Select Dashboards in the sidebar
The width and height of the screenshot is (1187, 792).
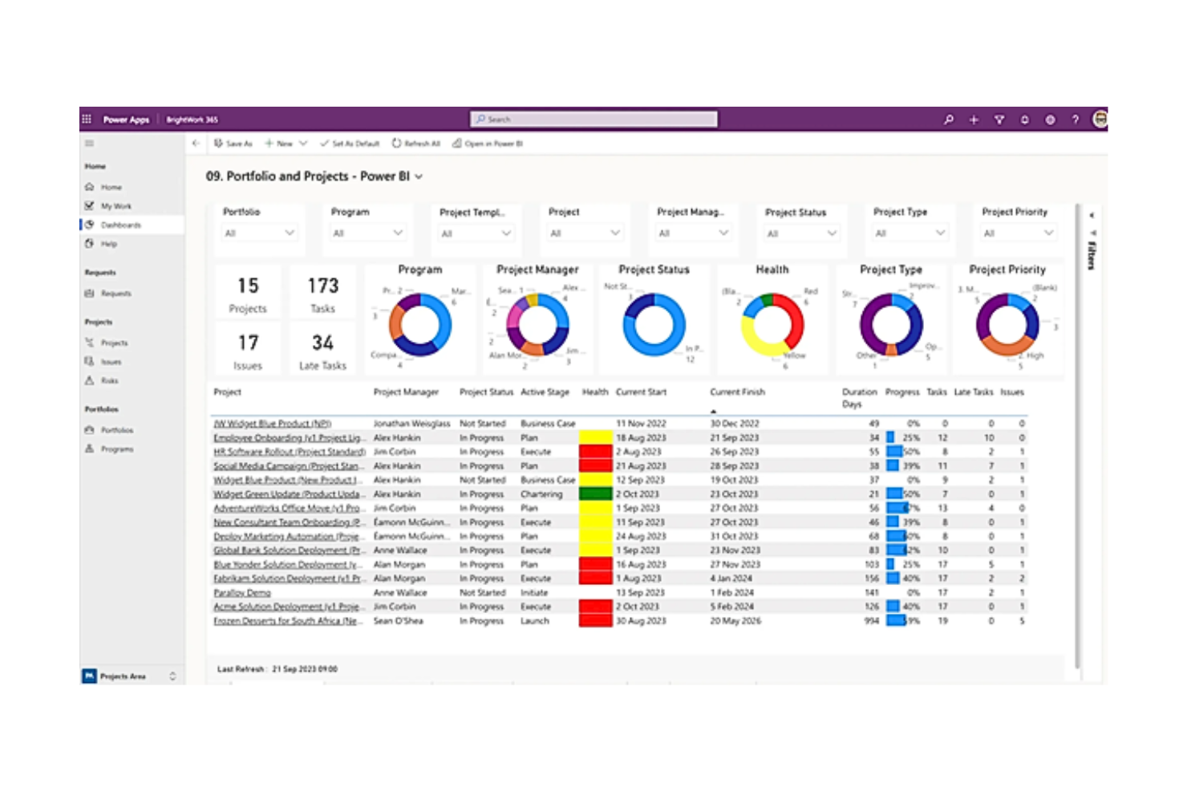120,225
